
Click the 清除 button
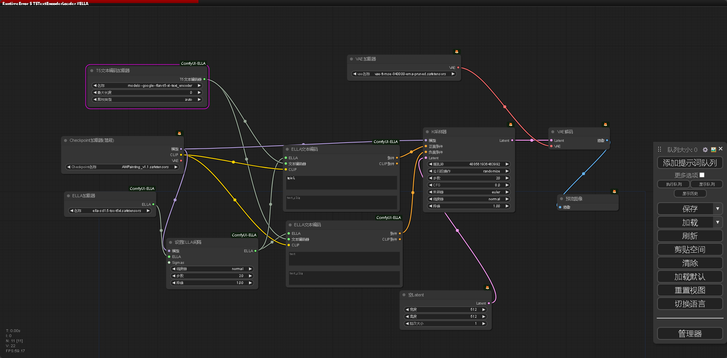(x=690, y=263)
